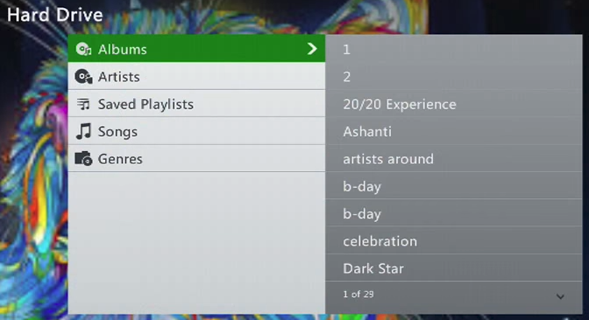This screenshot has height=320, width=589.
Task: Click the Hard Drive heading
Action: (x=55, y=15)
